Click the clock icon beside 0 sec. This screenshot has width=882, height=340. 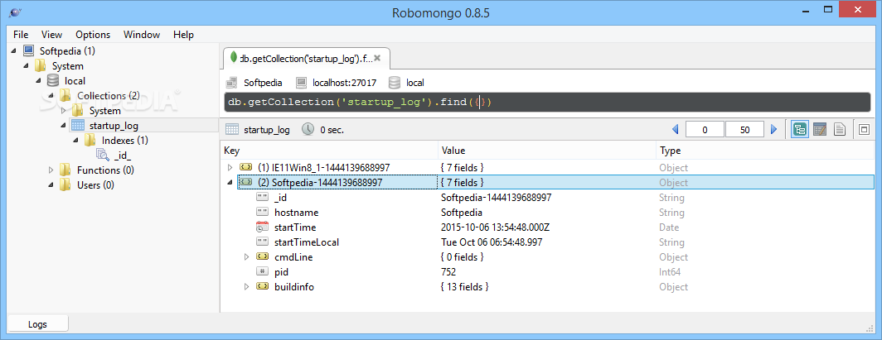pyautogui.click(x=308, y=130)
